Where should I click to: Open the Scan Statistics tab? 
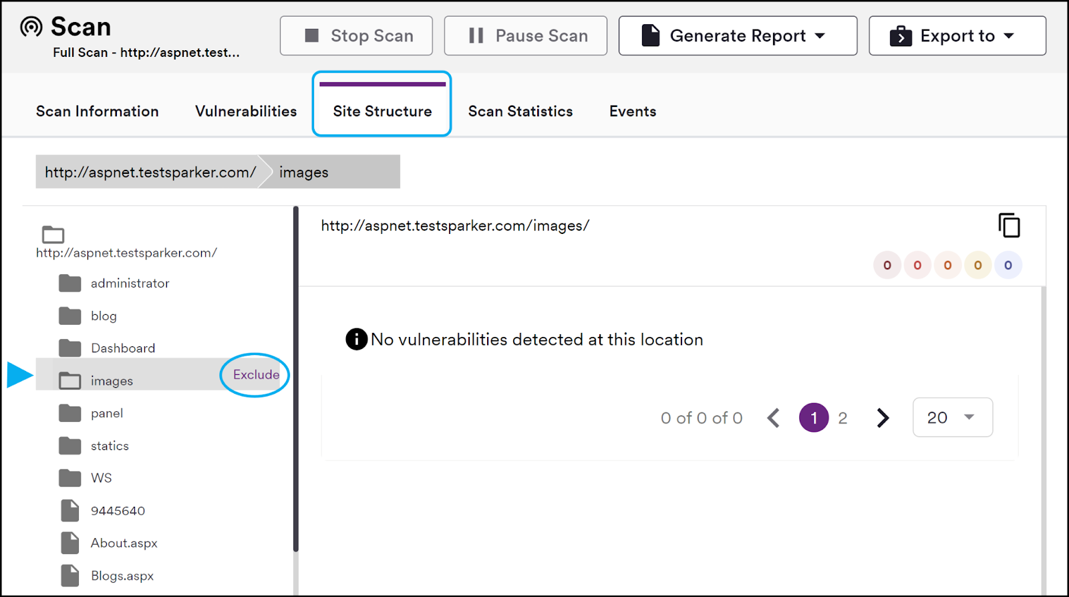[520, 112]
